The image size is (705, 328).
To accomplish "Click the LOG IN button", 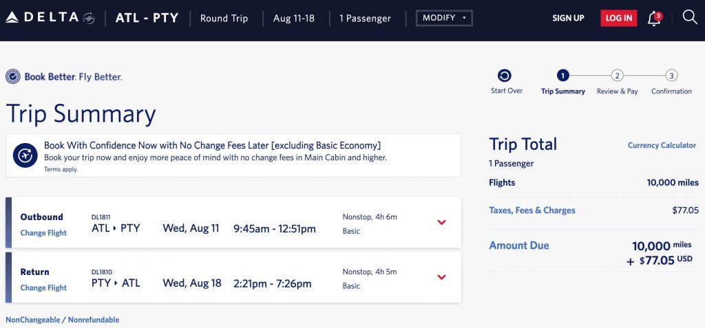I will point(618,19).
